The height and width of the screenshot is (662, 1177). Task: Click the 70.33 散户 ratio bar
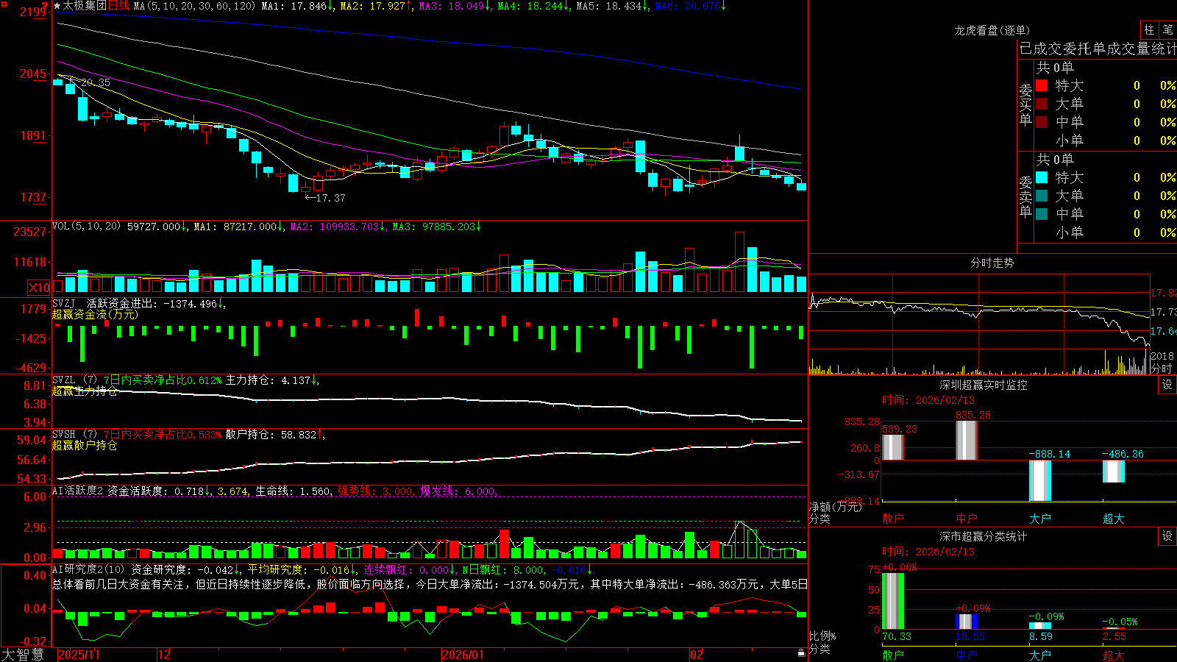(x=893, y=601)
